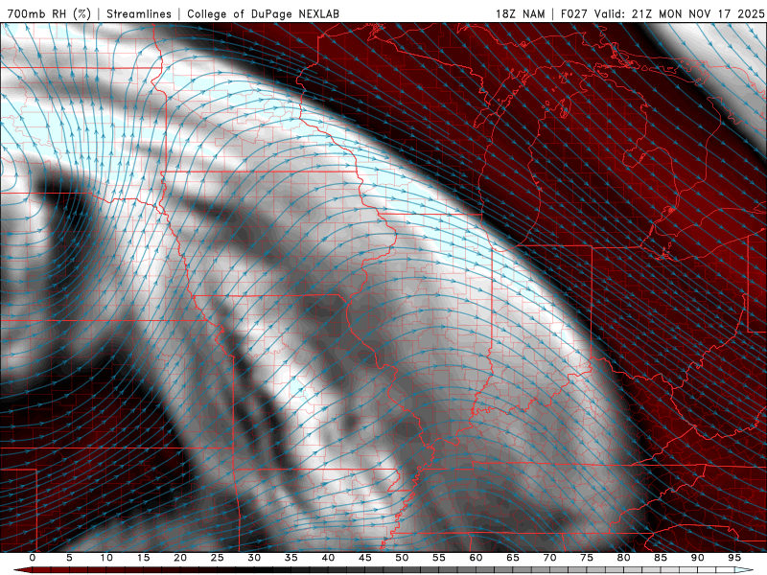Select the "55" label on color scale
Screen dimensions: 767x575
point(438,558)
